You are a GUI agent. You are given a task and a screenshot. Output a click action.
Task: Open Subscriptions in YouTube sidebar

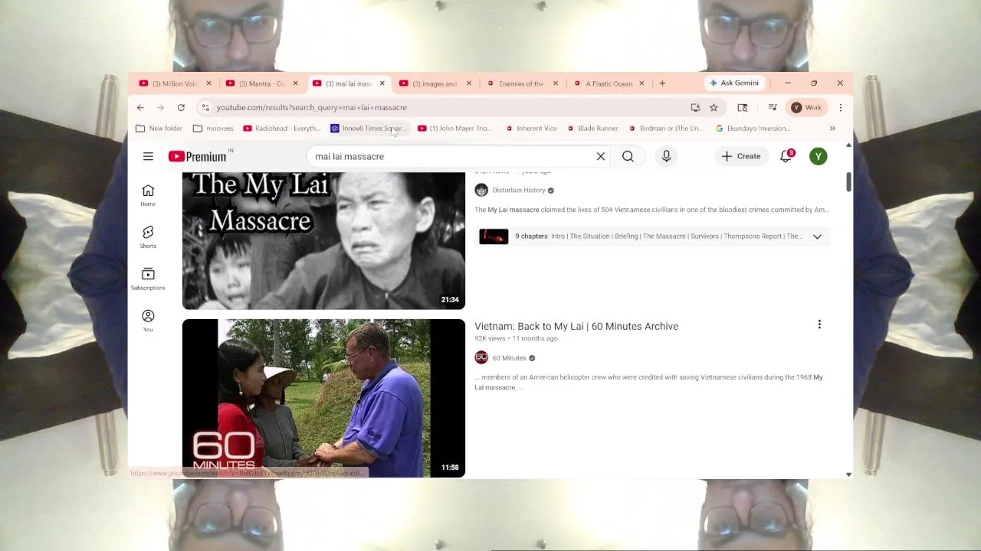pyautogui.click(x=148, y=279)
